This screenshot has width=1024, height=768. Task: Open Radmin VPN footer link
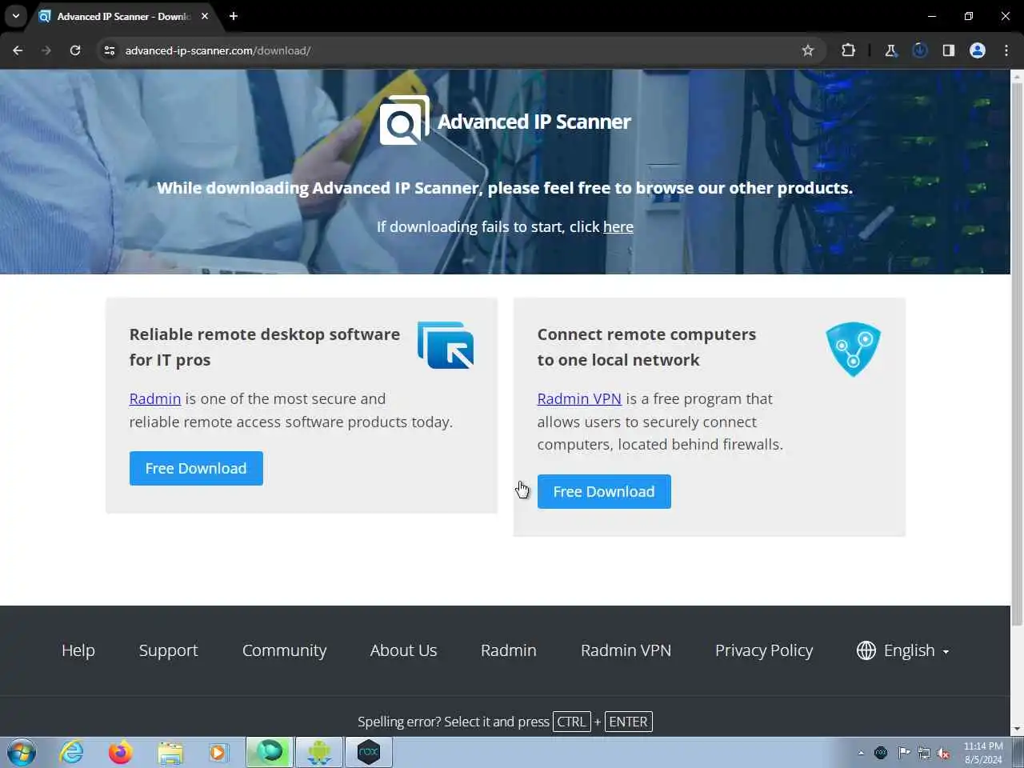pos(626,650)
